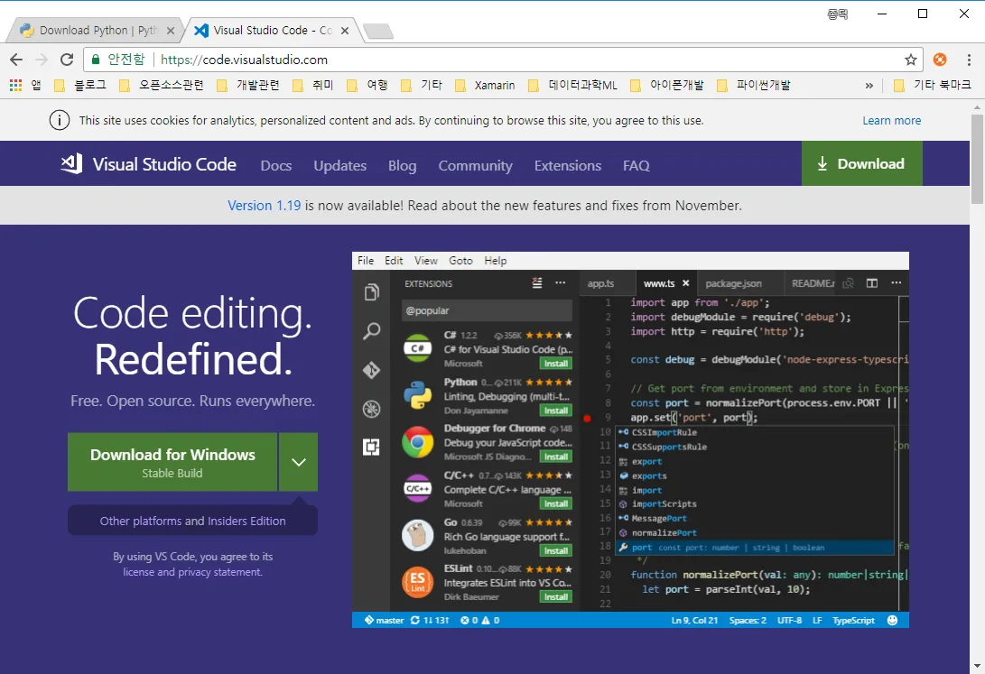
Task: Open the orange extension icon in toolbar
Action: [x=940, y=60]
